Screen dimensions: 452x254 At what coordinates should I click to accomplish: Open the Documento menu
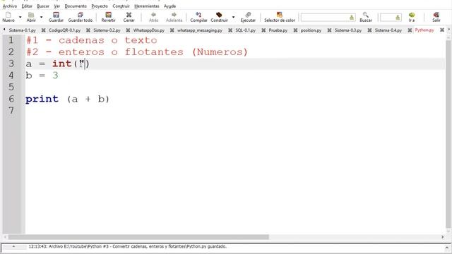76,6
